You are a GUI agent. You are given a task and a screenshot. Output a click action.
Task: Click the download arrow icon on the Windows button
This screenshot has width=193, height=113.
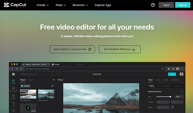(x=134, y=49)
